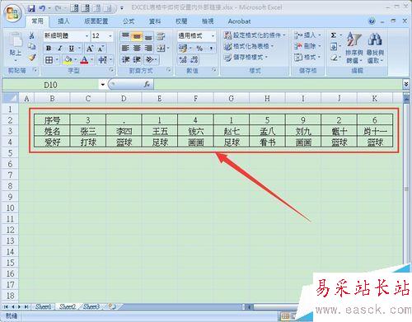Screen dimensions: 412x322
Task: Center text horizontally
Action: click(137, 49)
